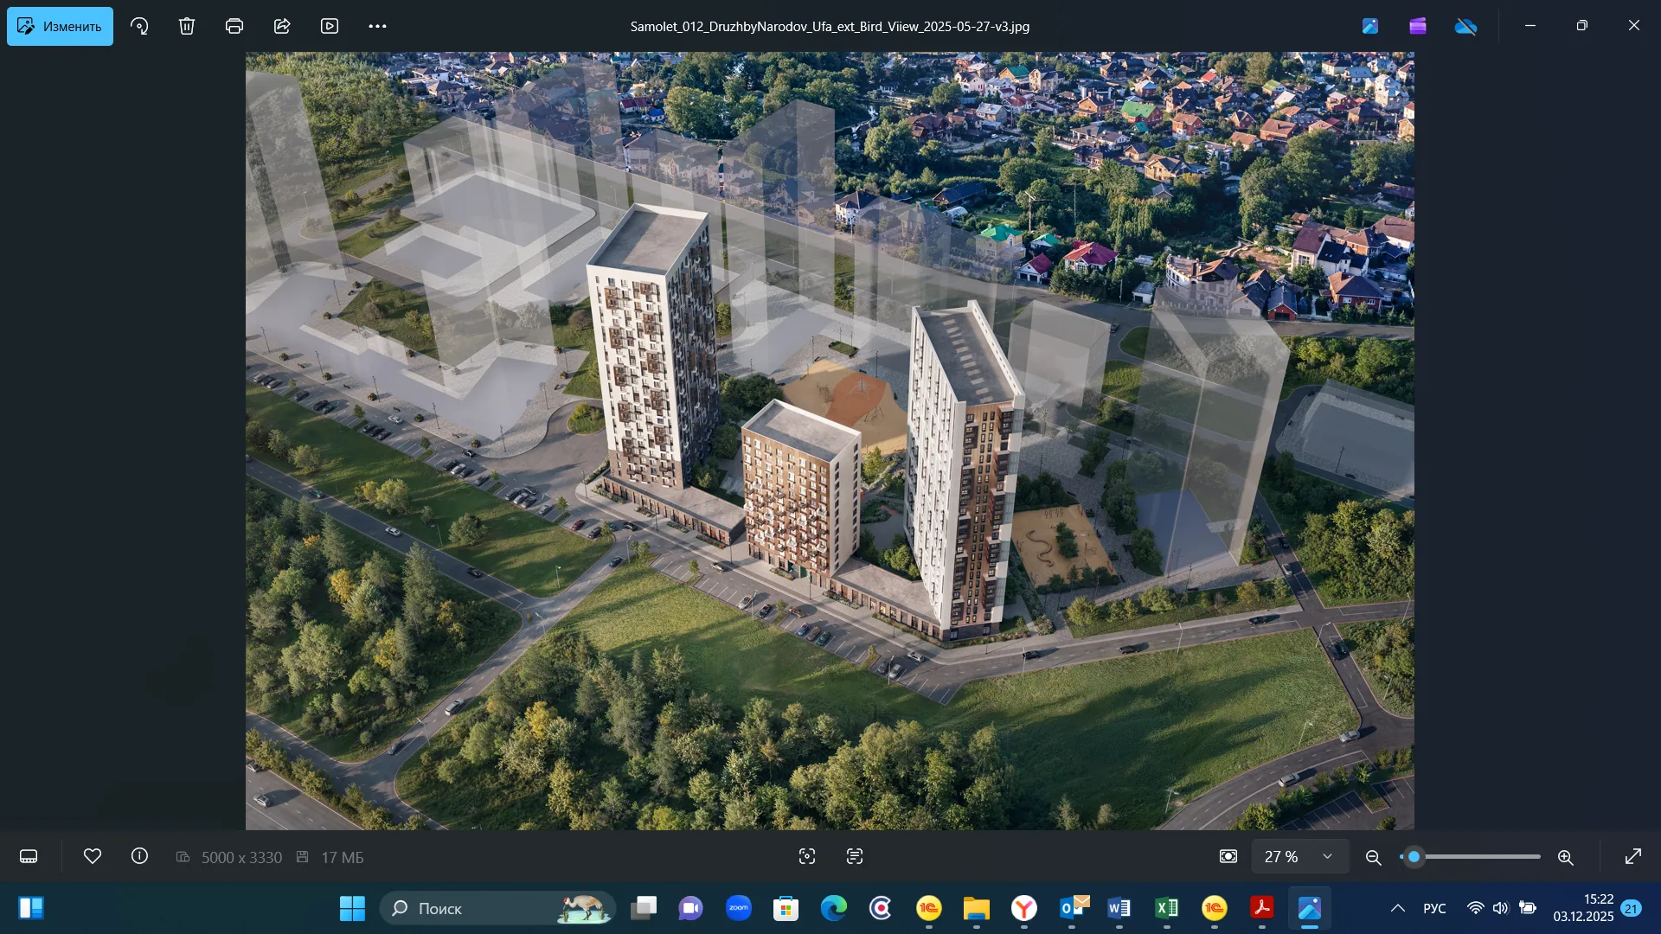Share the photo with the share icon

tap(282, 26)
